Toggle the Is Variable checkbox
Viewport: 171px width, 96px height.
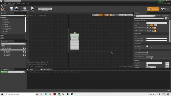pos(155,16)
